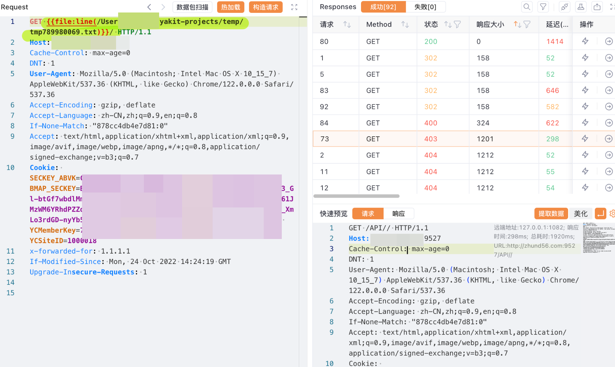Expand the Request editor to fullscreen

294,7
